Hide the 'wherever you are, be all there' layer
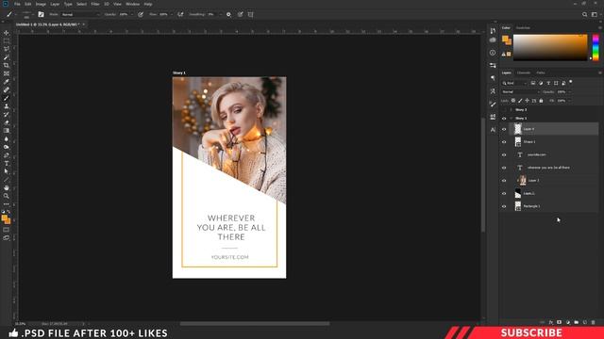The height and width of the screenshot is (339, 604). point(504,168)
